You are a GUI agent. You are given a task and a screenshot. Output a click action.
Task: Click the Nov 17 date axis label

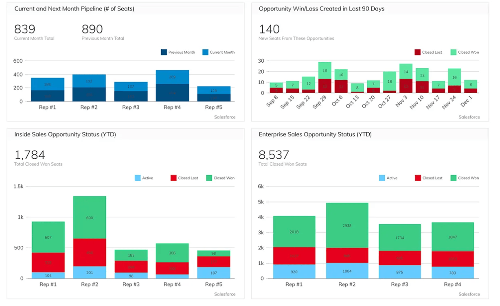(433, 103)
